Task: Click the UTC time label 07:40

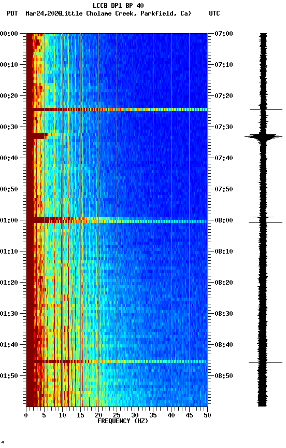Action: click(224, 158)
